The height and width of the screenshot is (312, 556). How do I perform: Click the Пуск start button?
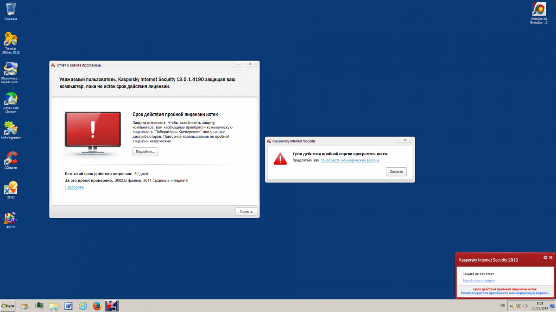pyautogui.click(x=8, y=306)
